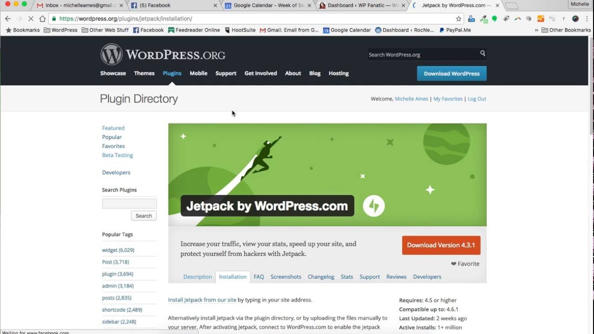Open the Showcase menu item

point(113,73)
